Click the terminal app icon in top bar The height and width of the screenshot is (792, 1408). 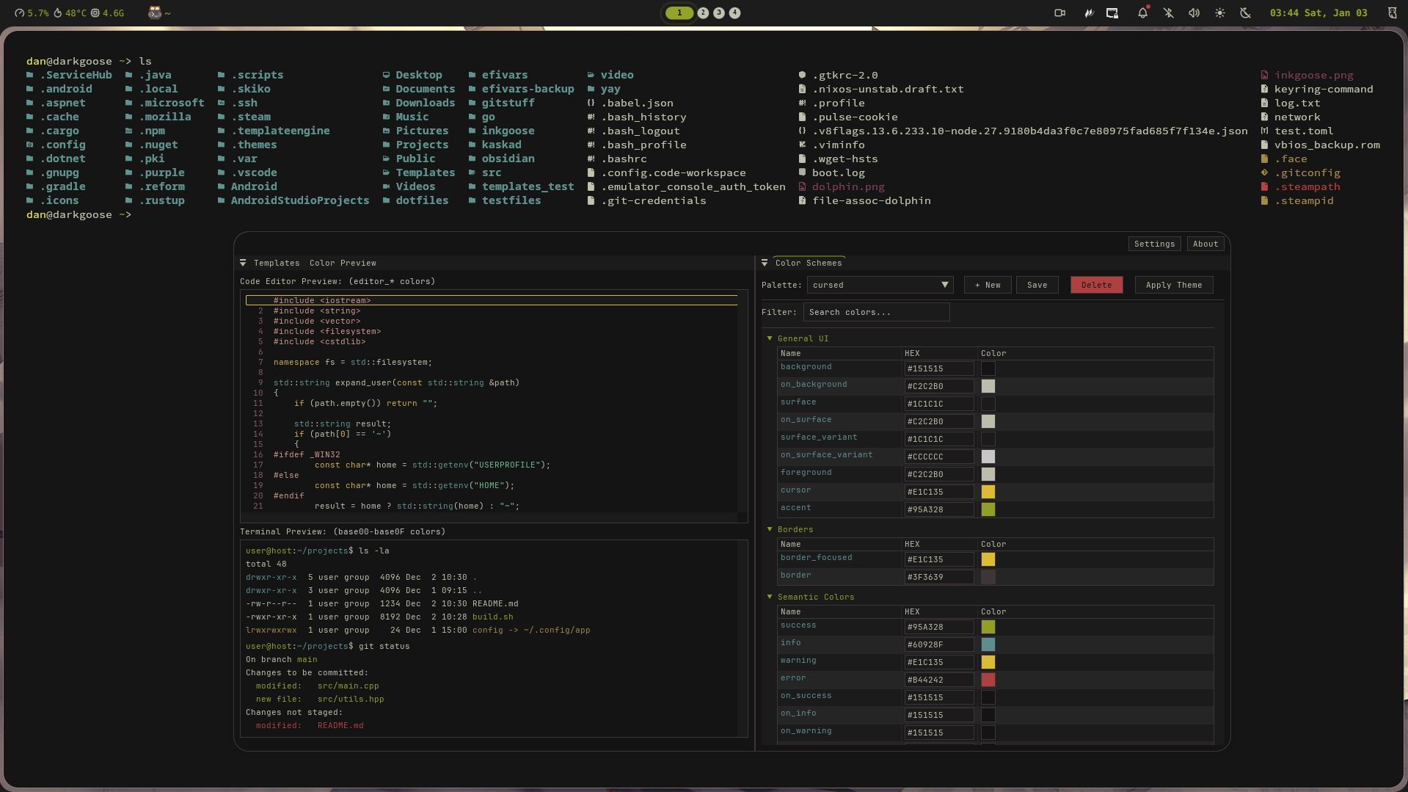pos(154,13)
